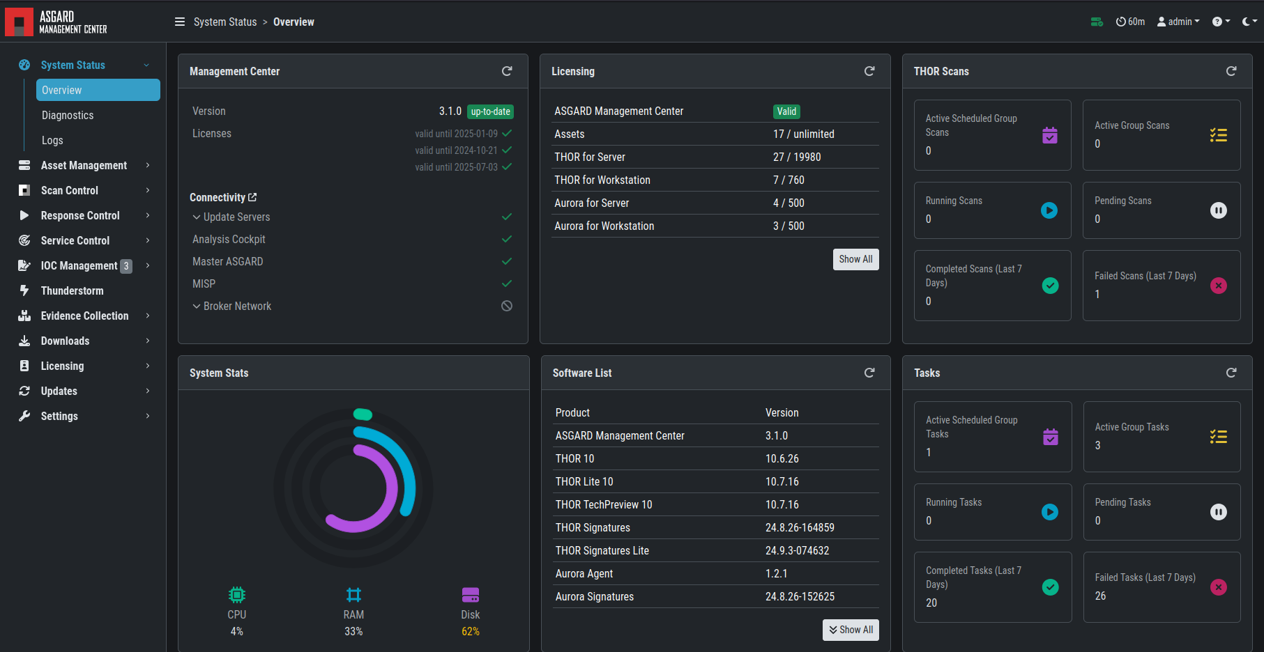
Task: Click the Connectivity external link icon
Action: click(x=252, y=197)
